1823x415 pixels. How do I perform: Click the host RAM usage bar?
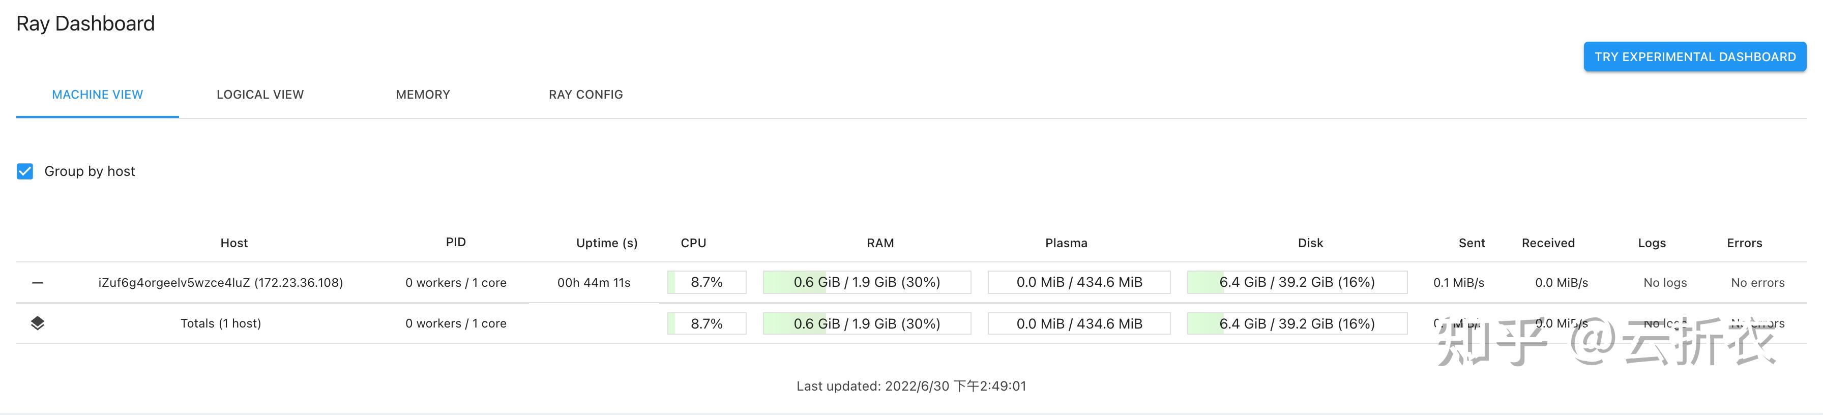pyautogui.click(x=866, y=283)
